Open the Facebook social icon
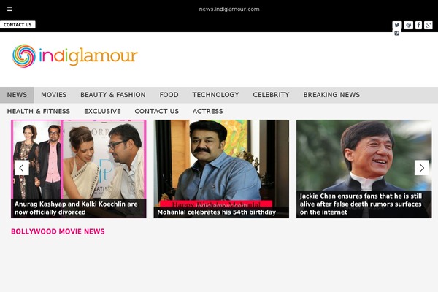The image size is (438, 292). pos(418,25)
